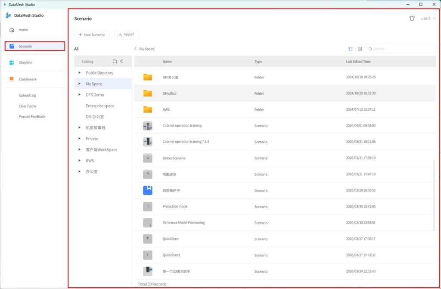
Task: Click into the Search field
Action: click(x=403, y=49)
